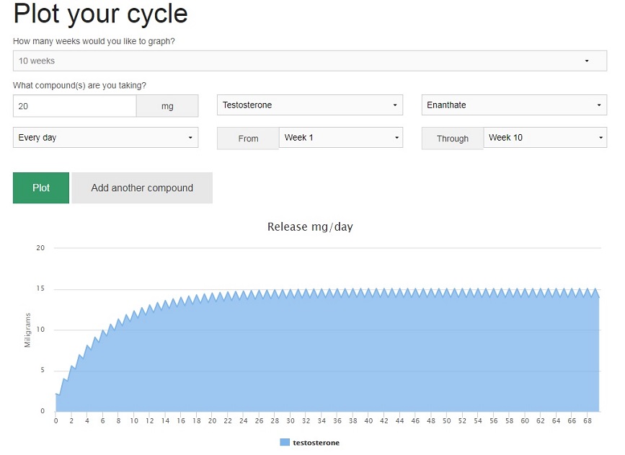Click the Plot your cycle heading
This screenshot has height=455, width=625.
pyautogui.click(x=100, y=14)
